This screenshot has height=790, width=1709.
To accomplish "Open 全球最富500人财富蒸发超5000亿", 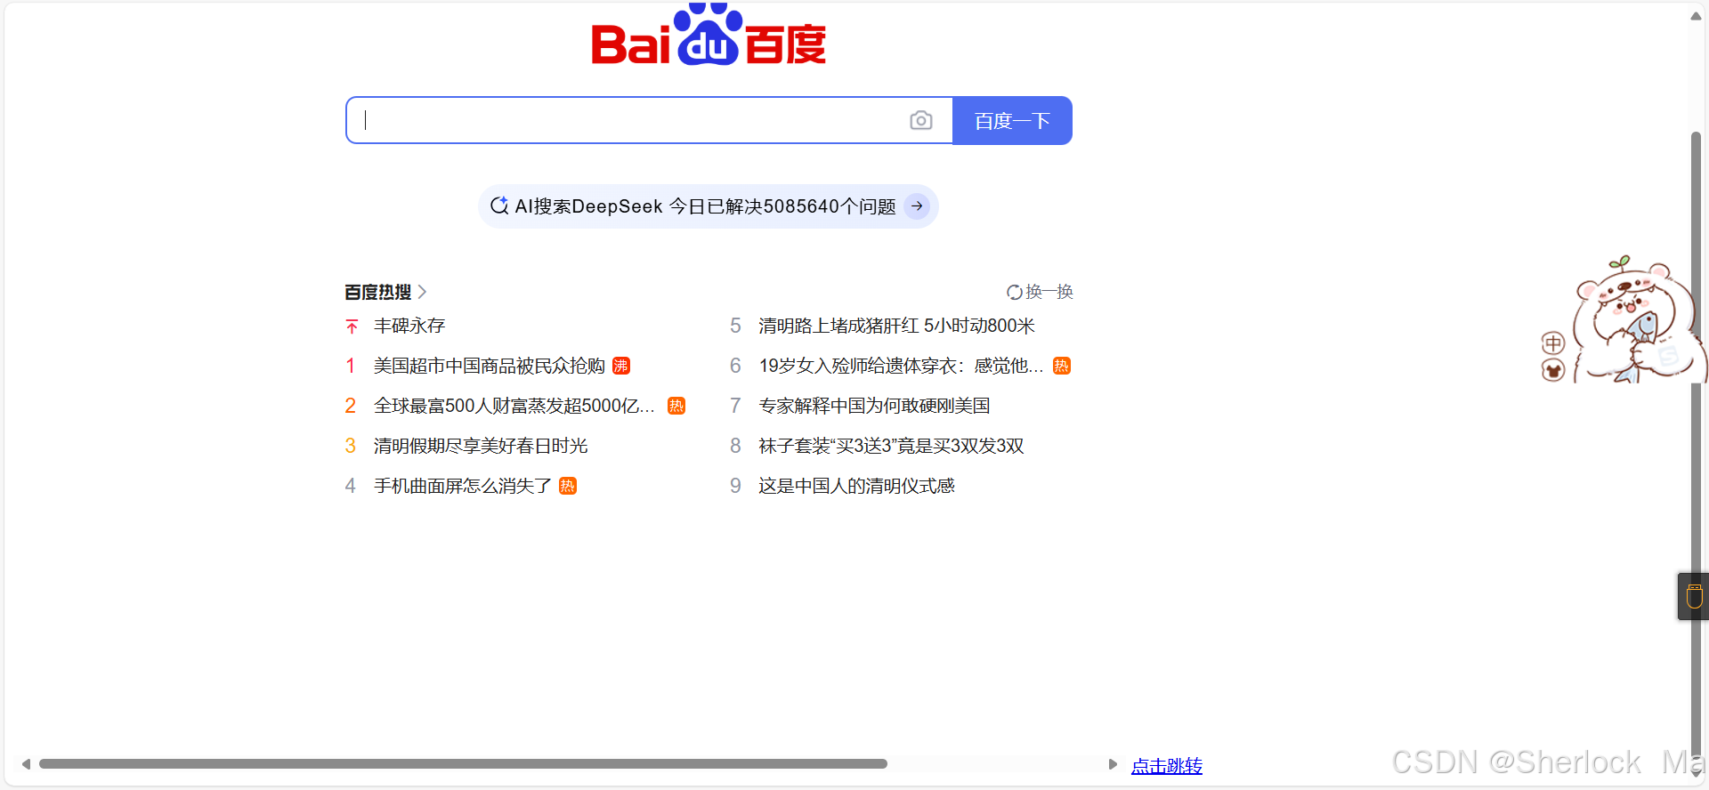I will coord(514,406).
